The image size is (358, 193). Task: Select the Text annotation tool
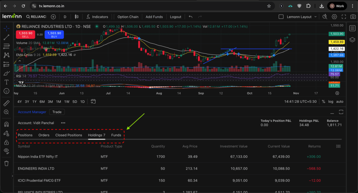pyautogui.click(x=6, y=82)
